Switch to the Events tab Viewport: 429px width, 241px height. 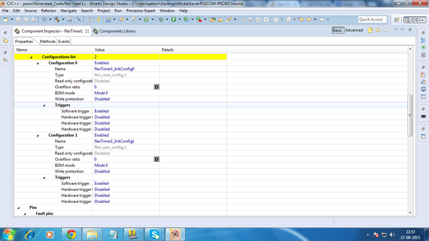pos(64,42)
